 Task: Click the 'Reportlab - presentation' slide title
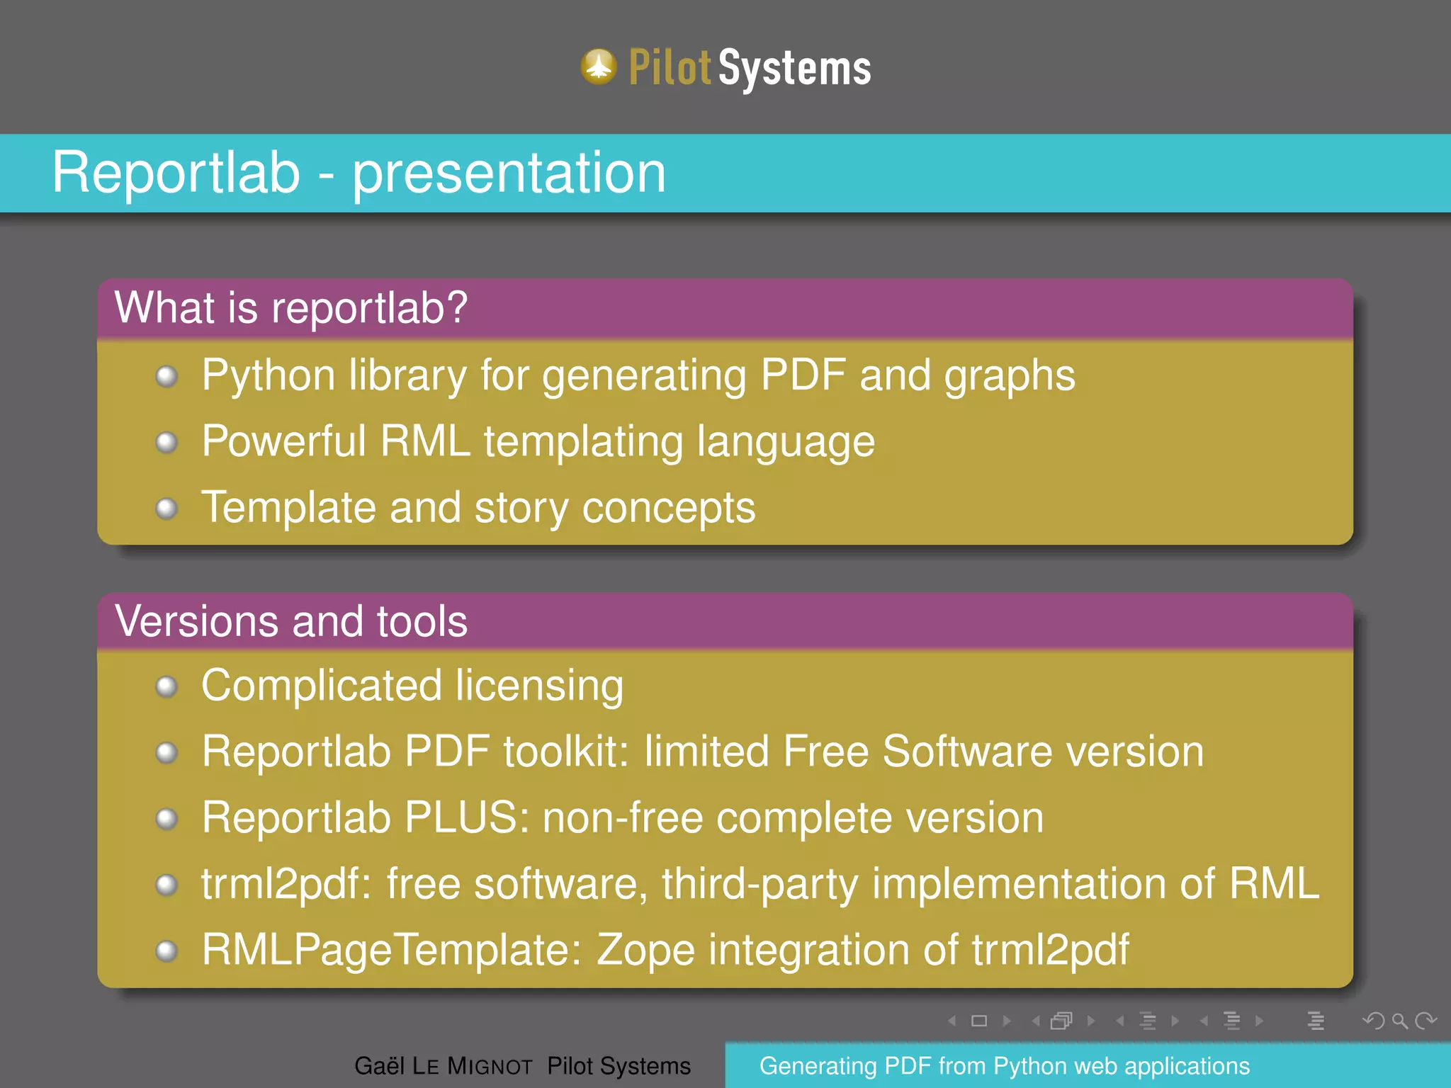pyautogui.click(x=358, y=173)
